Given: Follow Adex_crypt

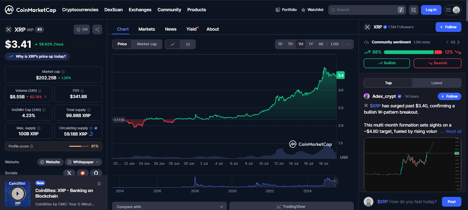Looking at the screenshot, I should [449, 96].
